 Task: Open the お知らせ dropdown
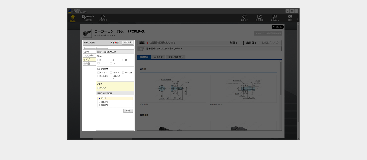point(275,18)
